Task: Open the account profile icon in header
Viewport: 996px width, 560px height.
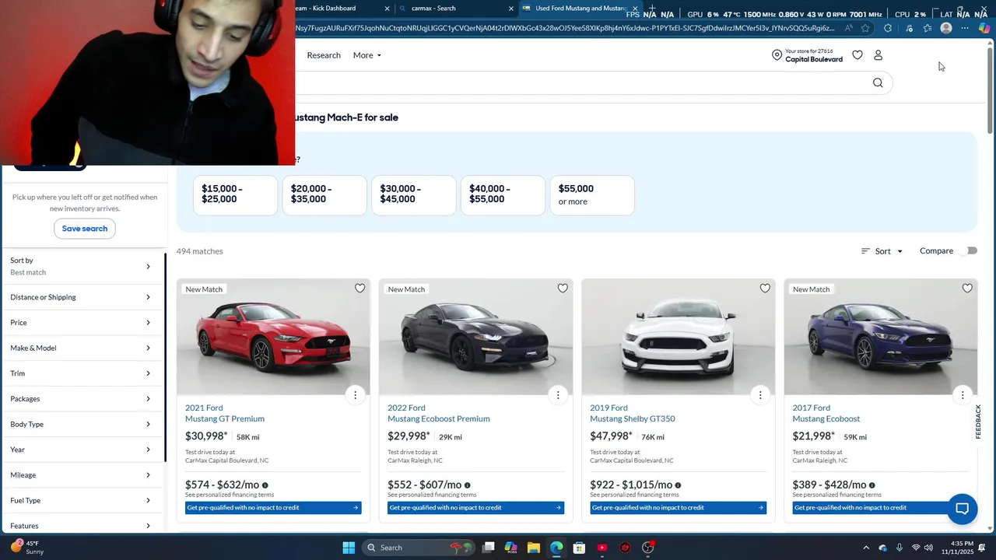Action: coord(879,55)
